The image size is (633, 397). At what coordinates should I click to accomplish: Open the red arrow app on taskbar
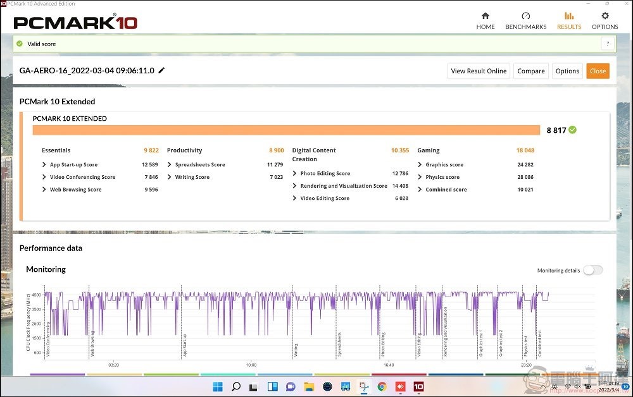(x=400, y=387)
